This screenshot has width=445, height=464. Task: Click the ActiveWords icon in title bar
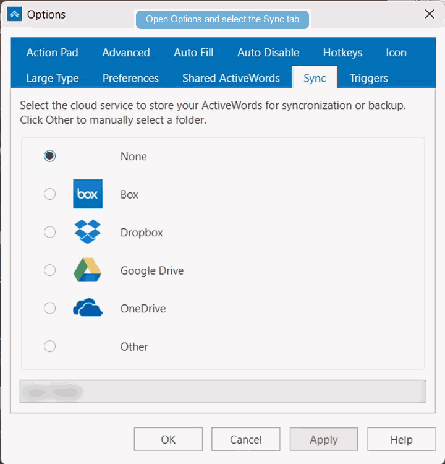(x=14, y=14)
